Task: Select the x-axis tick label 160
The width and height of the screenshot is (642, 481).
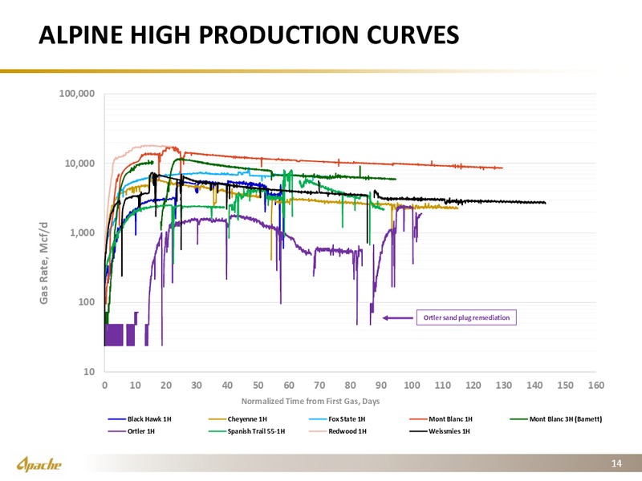Action: [x=596, y=386]
